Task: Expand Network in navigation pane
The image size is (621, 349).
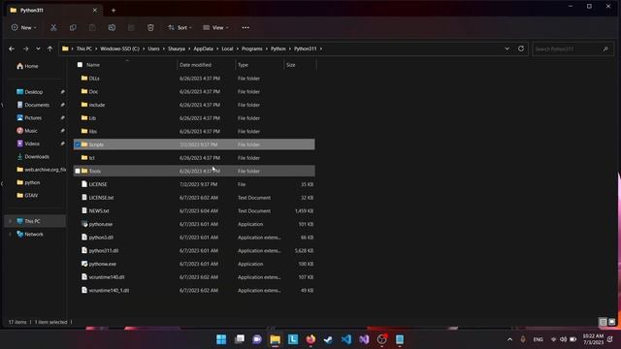Action: point(11,235)
